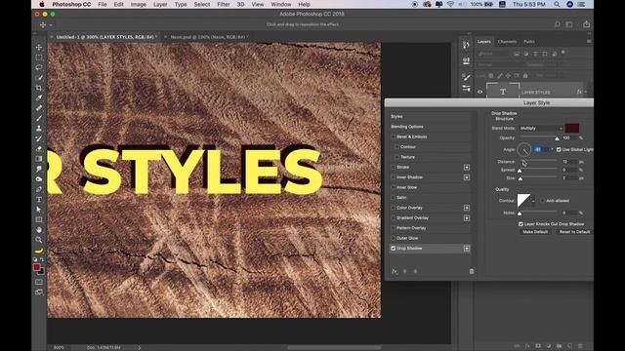Select the Zoom magnifier tool
The height and width of the screenshot is (351, 625).
coord(39,240)
